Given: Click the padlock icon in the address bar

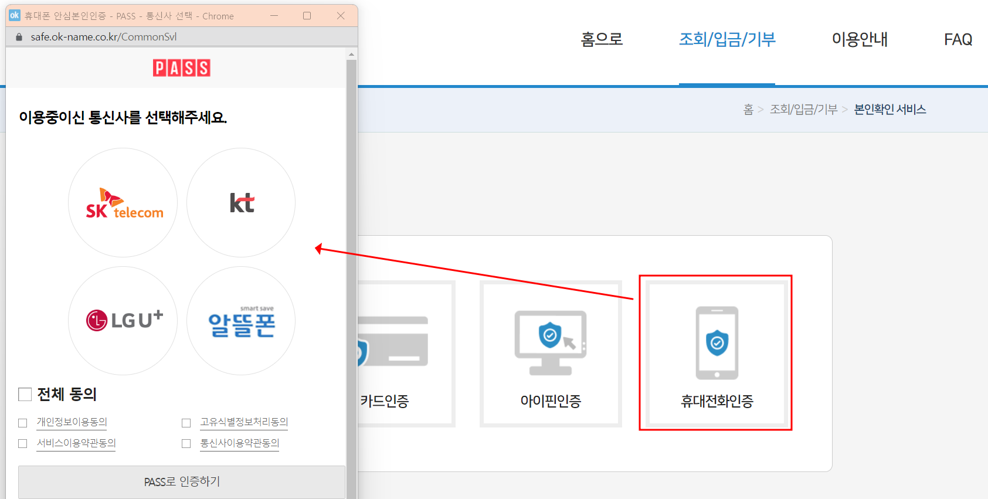Looking at the screenshot, I should (x=19, y=37).
